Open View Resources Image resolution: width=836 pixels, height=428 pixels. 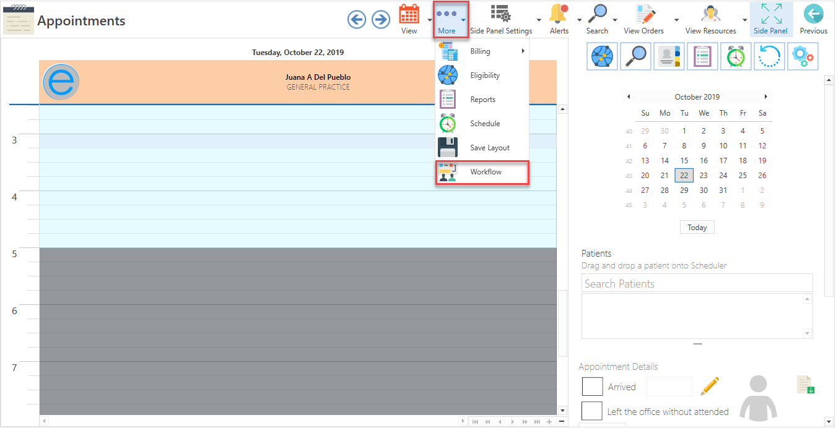click(710, 14)
